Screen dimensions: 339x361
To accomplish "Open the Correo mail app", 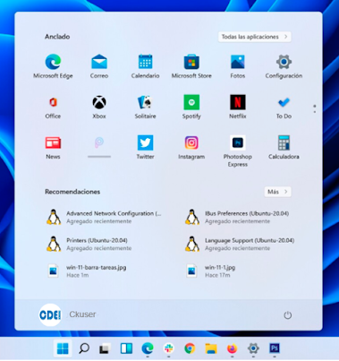I will click(99, 66).
